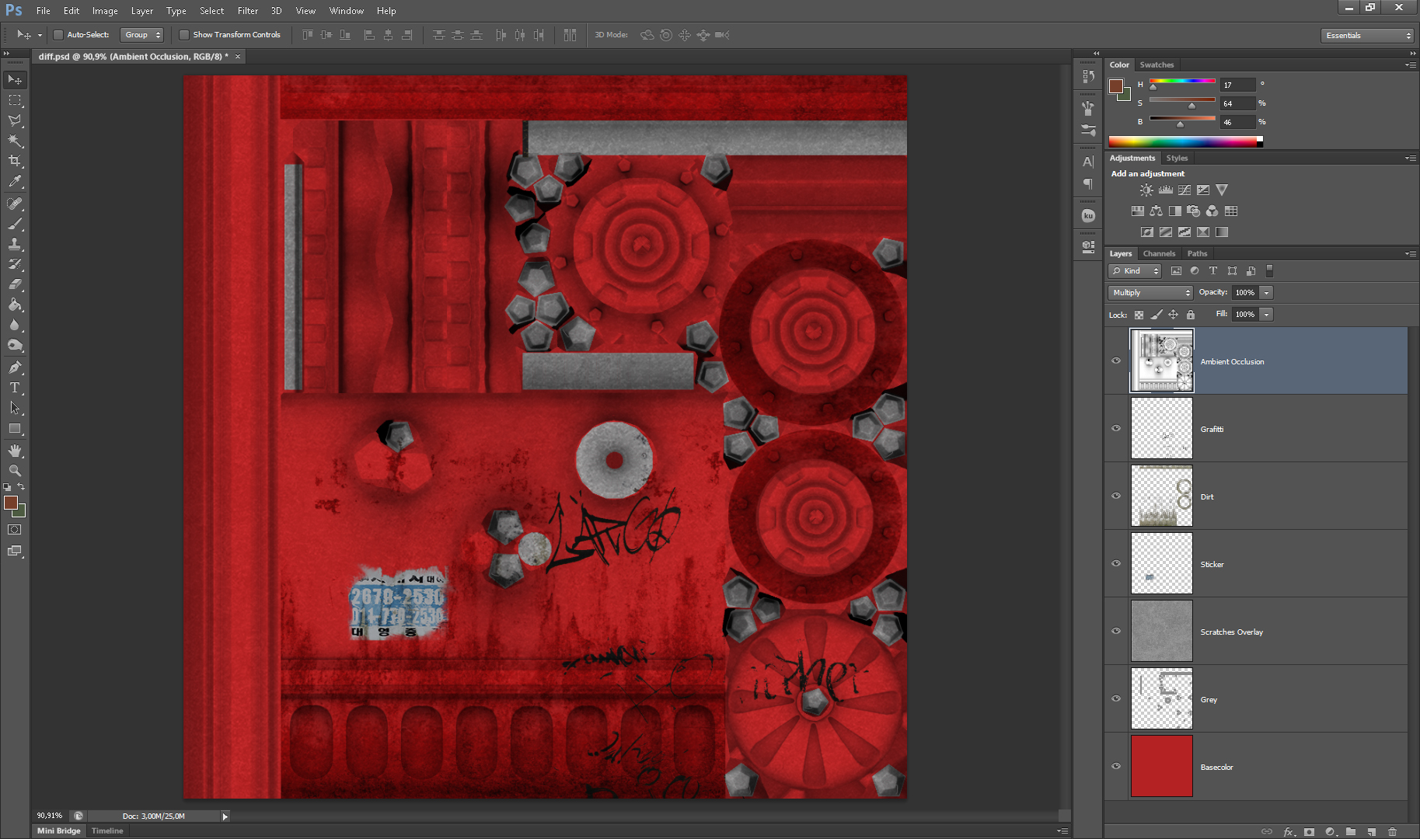Click the delete layer trash icon
Viewport: 1420px width, 839px height.
pyautogui.click(x=1392, y=831)
